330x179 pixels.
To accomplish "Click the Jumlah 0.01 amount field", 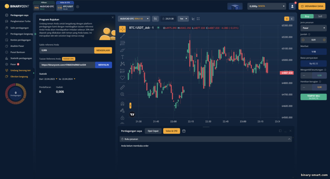I will click(313, 40).
